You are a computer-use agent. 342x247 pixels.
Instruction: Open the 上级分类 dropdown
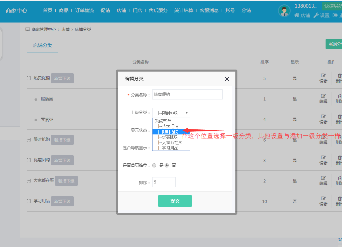click(x=171, y=113)
